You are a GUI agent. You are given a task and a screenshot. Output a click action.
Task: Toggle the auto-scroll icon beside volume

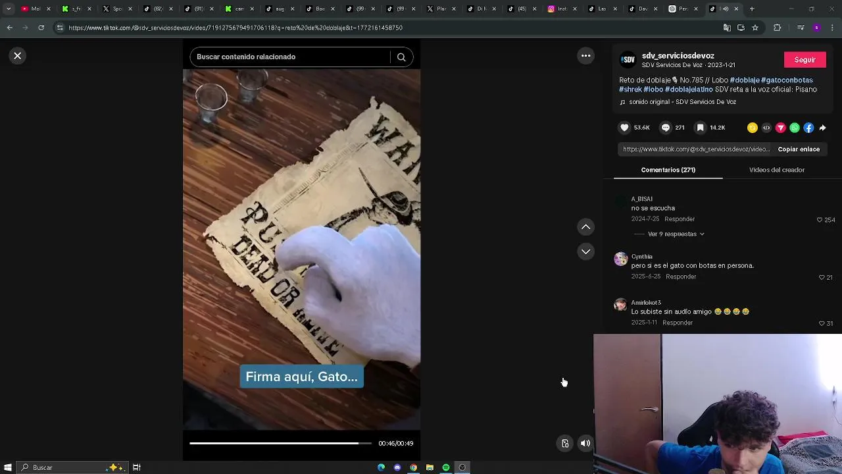click(564, 444)
